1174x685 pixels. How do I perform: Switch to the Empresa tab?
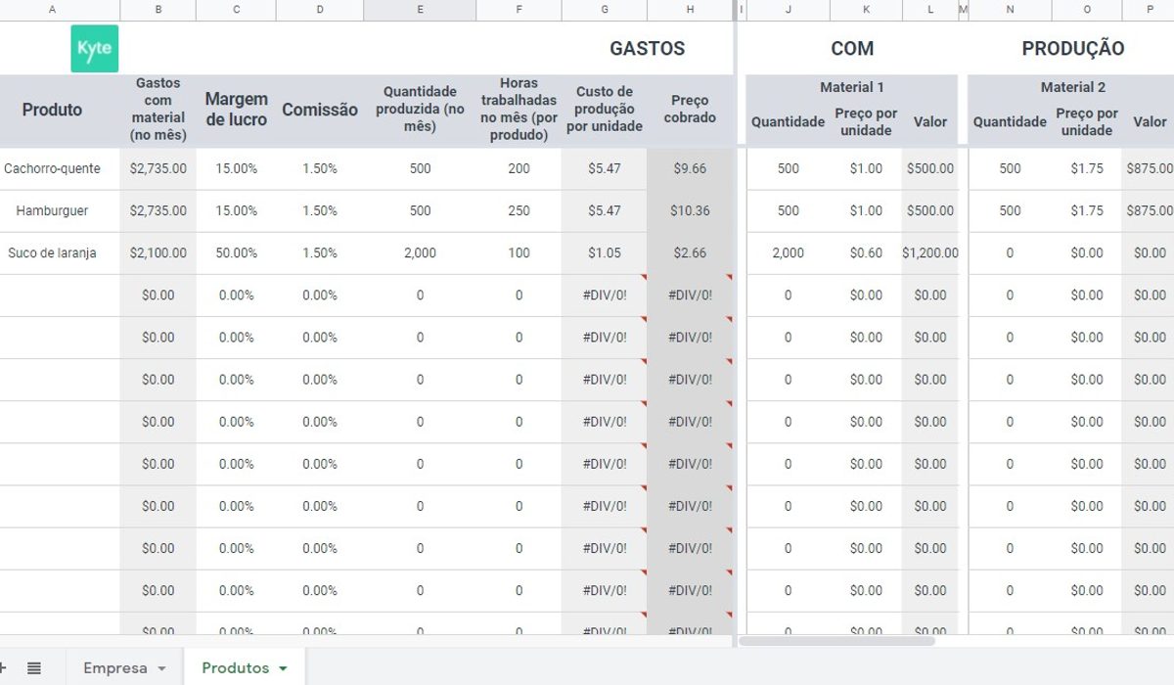(117, 667)
